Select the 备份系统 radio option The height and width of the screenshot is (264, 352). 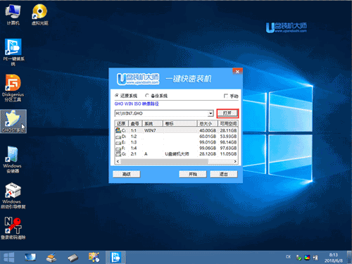point(156,96)
